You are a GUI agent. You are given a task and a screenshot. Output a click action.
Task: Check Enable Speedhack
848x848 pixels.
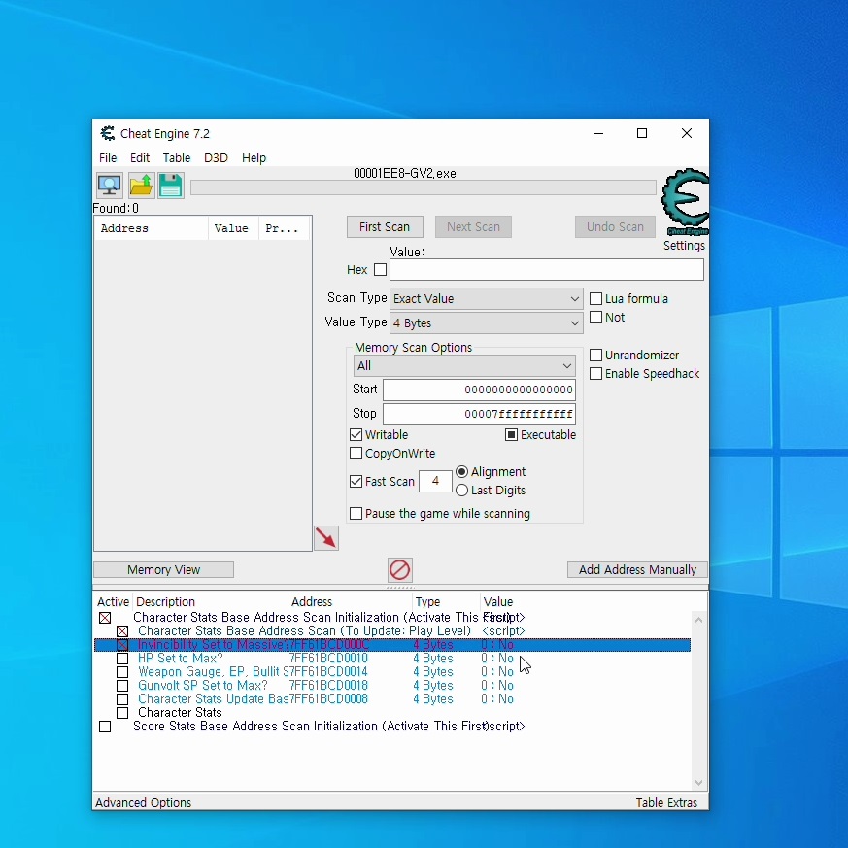[x=595, y=374]
